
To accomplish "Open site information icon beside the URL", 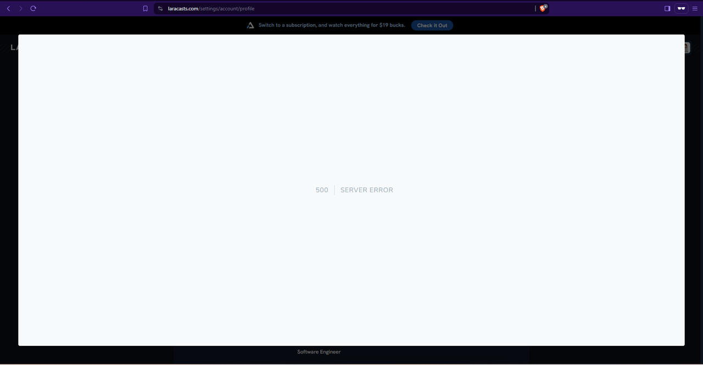I will tap(160, 8).
